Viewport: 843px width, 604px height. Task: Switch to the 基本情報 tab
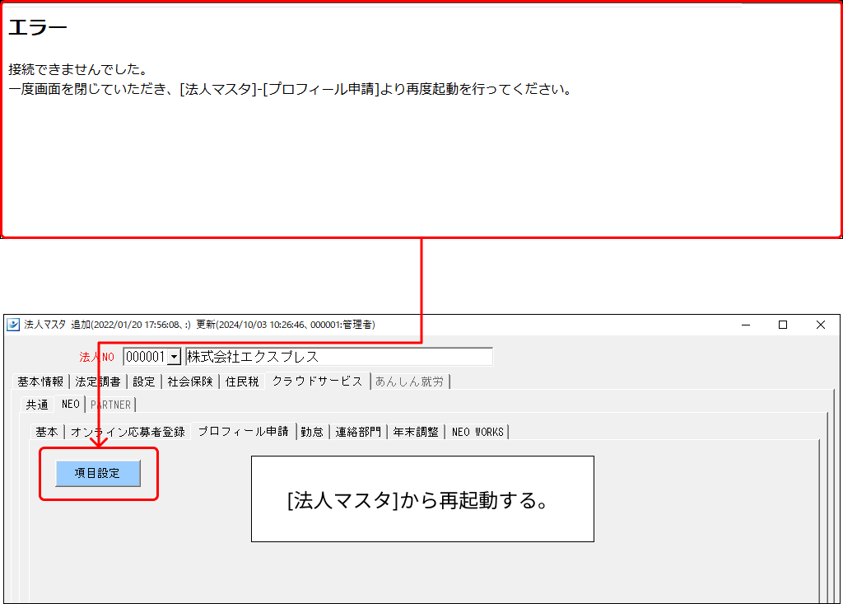pos(40,382)
